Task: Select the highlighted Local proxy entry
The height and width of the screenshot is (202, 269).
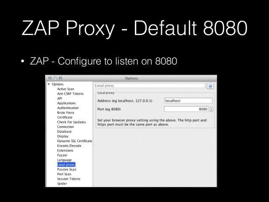Action: tap(66, 164)
